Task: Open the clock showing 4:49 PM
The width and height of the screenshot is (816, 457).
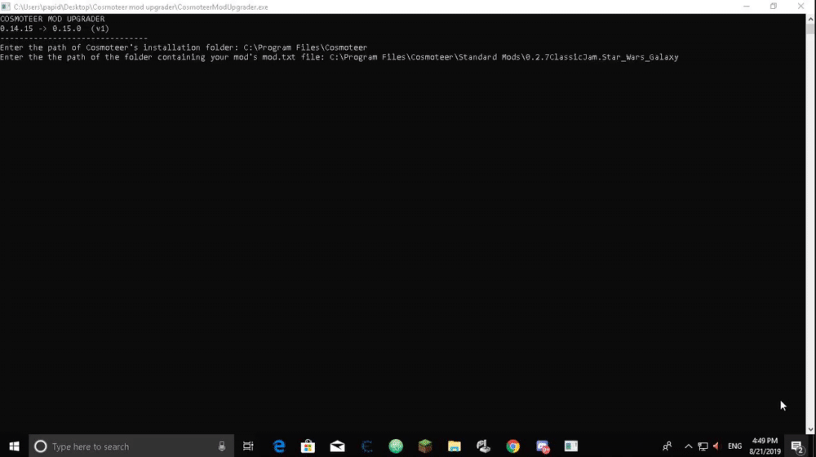Action: click(x=765, y=446)
